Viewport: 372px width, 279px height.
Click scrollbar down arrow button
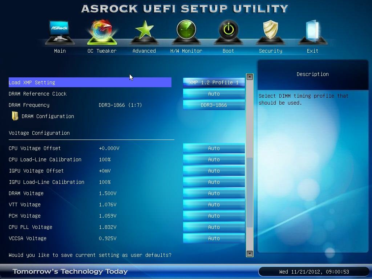[x=250, y=253]
